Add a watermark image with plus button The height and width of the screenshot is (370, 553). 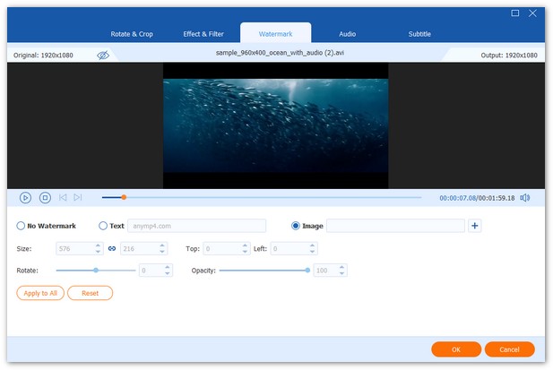click(475, 226)
